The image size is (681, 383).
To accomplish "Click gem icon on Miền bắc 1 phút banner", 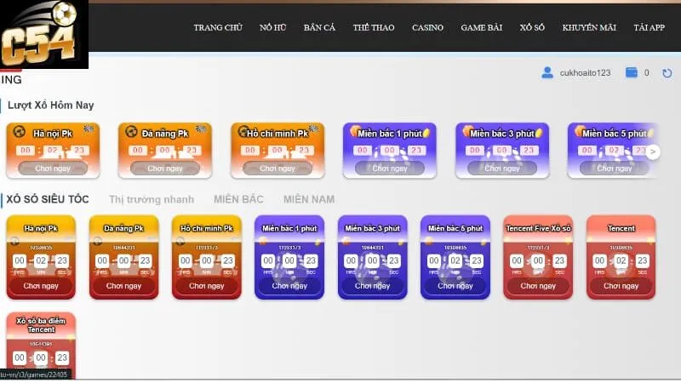I will click(355, 131).
